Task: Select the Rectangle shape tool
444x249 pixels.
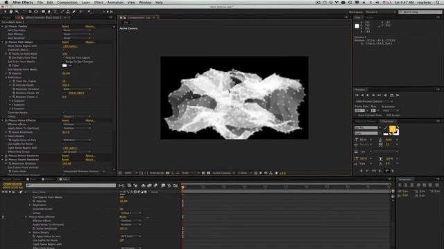Action: pos(43,12)
